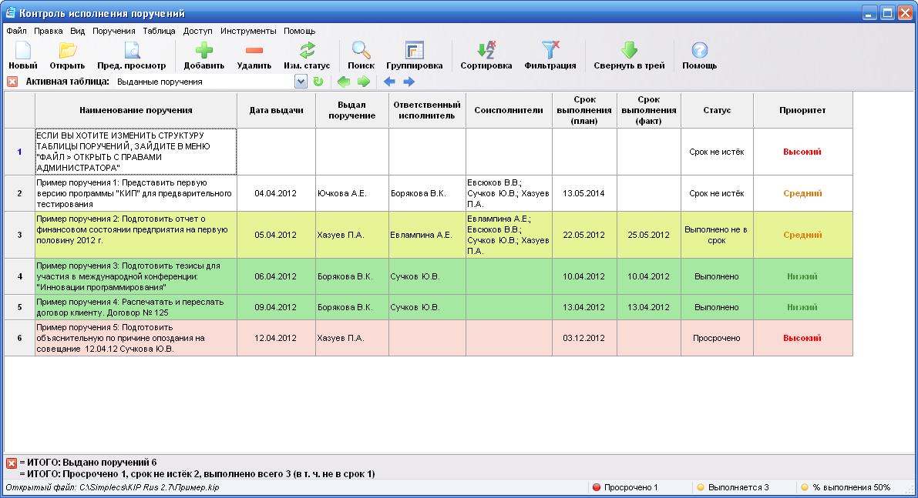918x498 pixels.
Task: Click the Наименование поручения column header
Action: tap(136, 110)
